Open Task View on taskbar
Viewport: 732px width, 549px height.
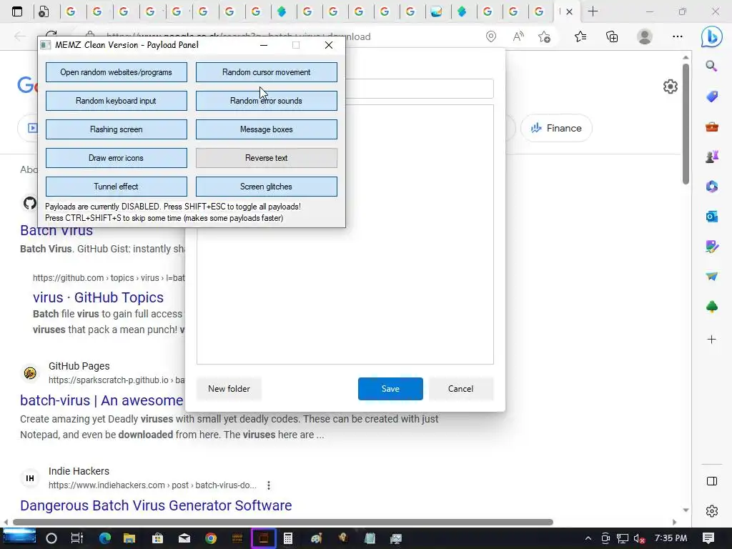[77, 538]
